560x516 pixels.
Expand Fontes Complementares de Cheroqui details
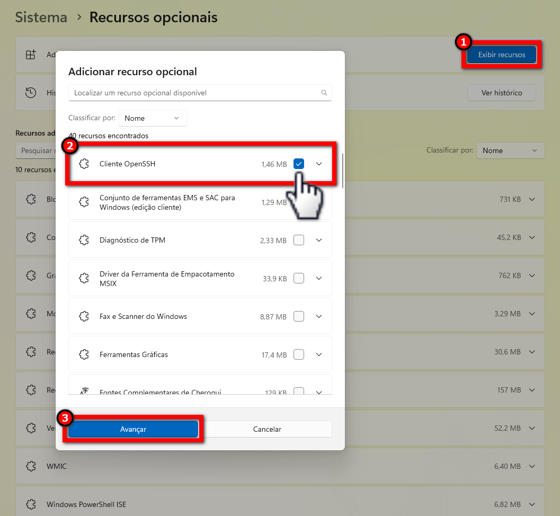point(319,392)
